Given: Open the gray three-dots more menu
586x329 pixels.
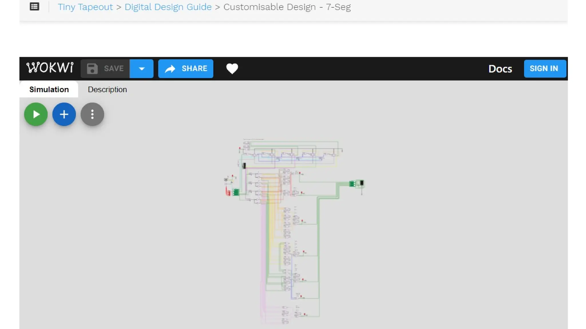Looking at the screenshot, I should click(x=92, y=114).
